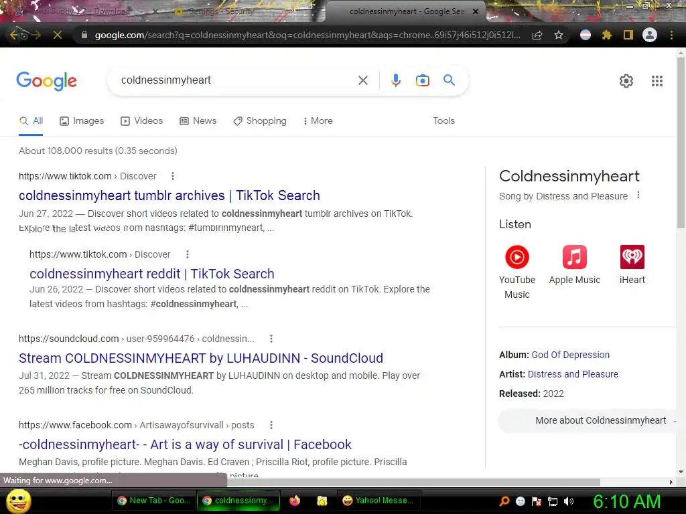
Task: Open coldnessinmyheart tumblr archives TikTok link
Action: pyautogui.click(x=169, y=195)
